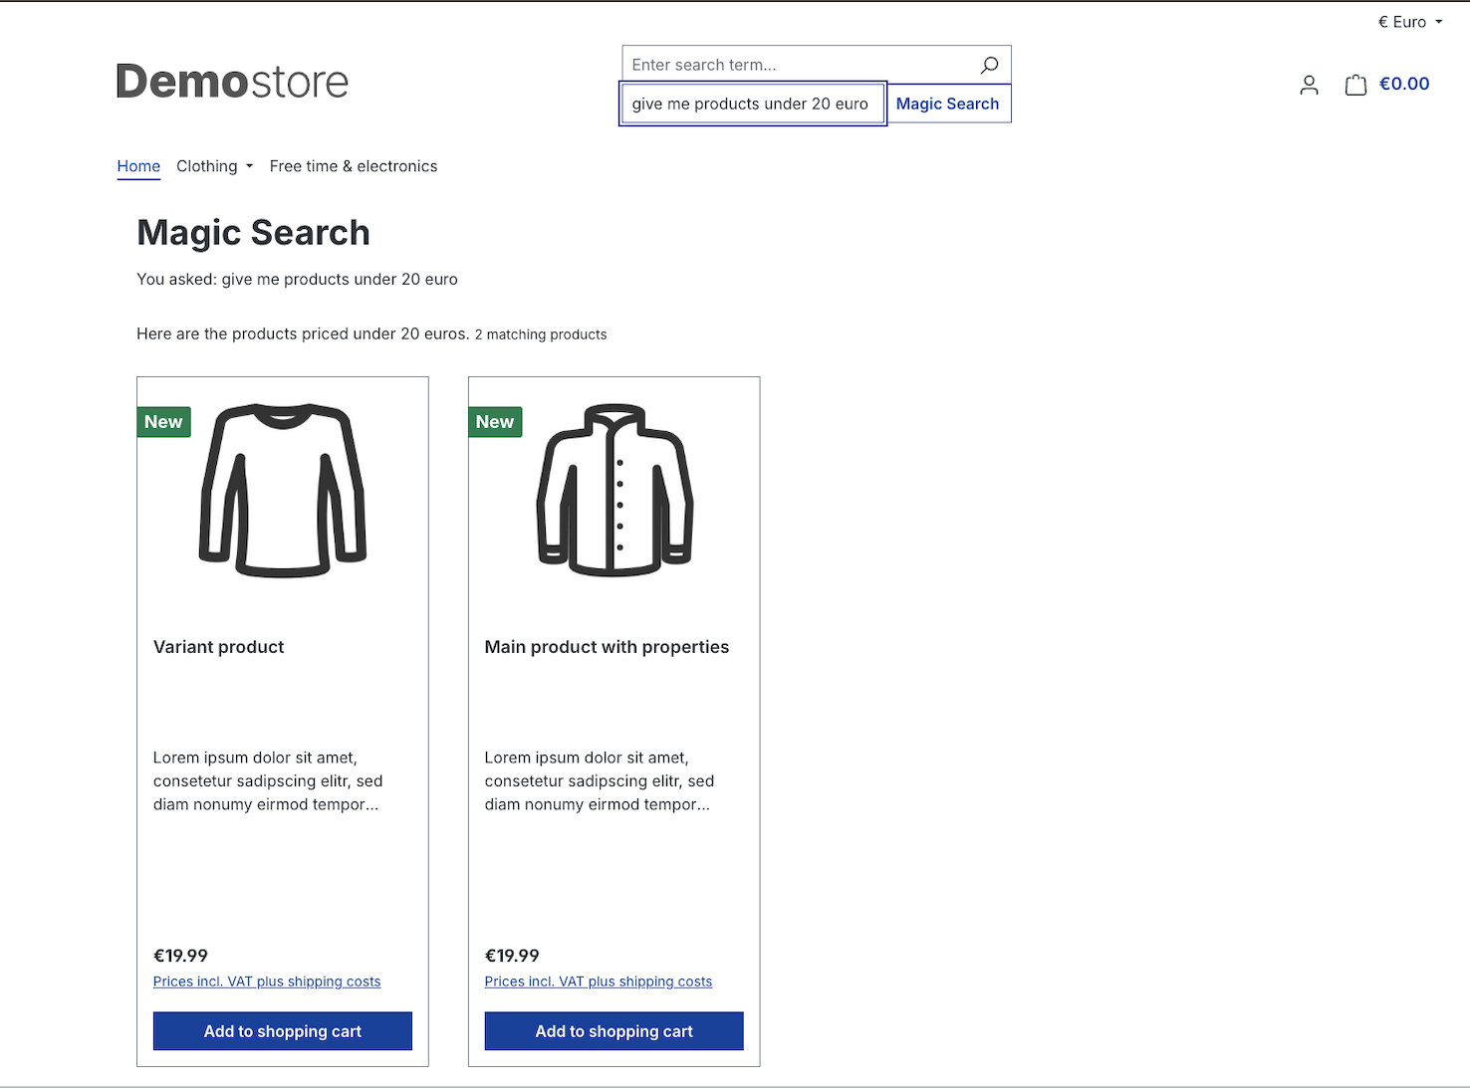Image resolution: width=1470 pixels, height=1091 pixels.
Task: Open the Main product jacket image
Action: (x=614, y=490)
